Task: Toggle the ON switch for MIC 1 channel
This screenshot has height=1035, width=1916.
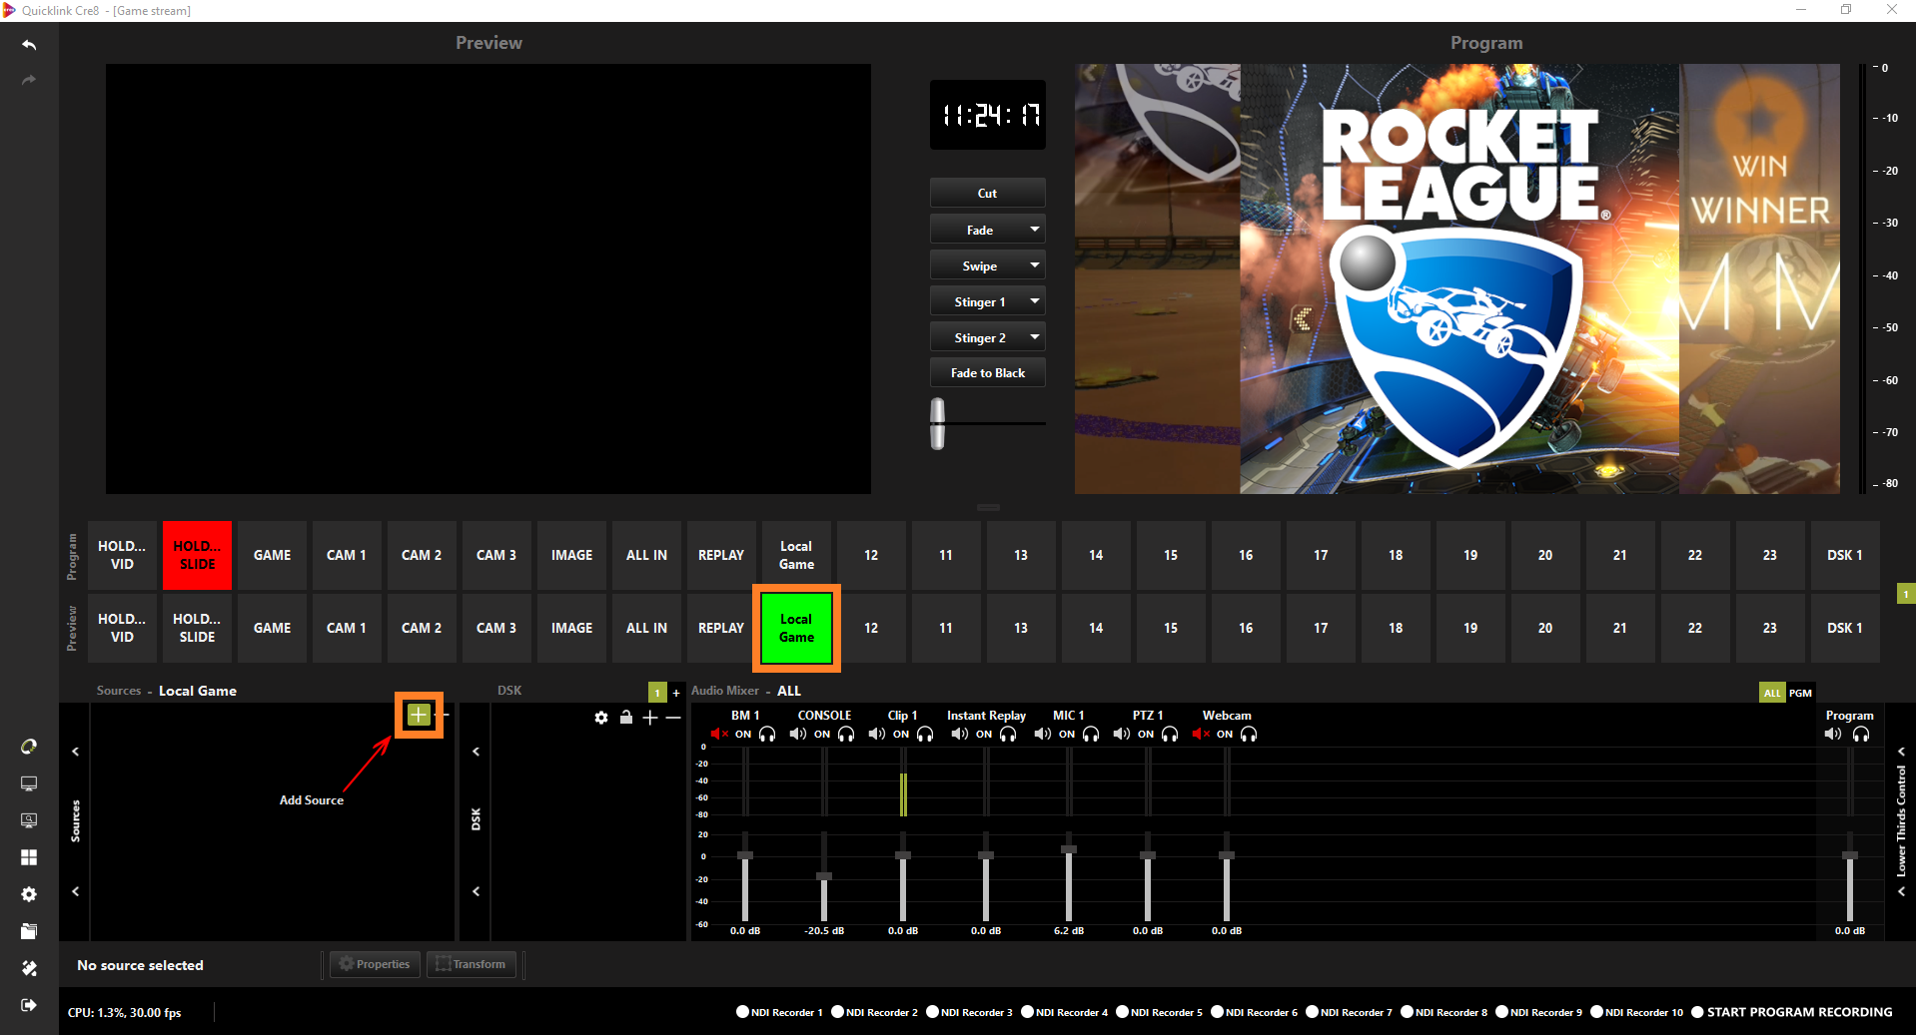Action: coord(1067,735)
